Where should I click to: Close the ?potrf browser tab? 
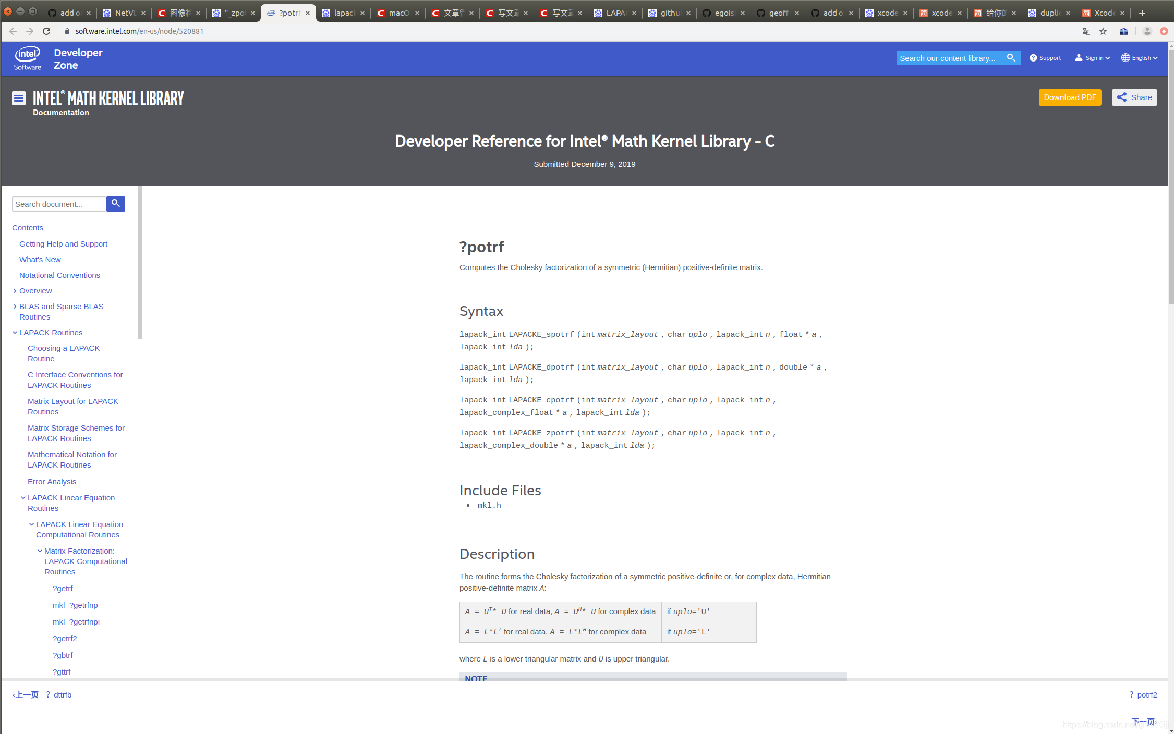click(x=308, y=13)
